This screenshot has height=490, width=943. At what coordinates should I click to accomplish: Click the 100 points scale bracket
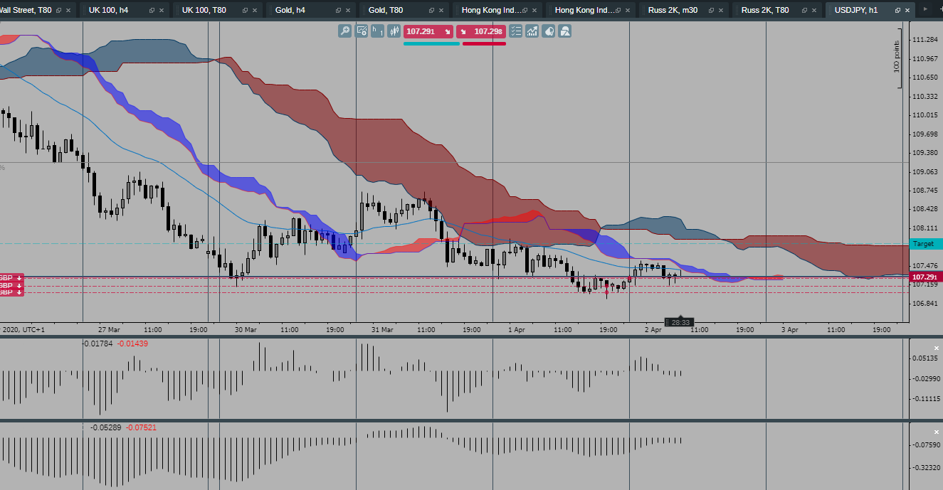click(x=898, y=57)
